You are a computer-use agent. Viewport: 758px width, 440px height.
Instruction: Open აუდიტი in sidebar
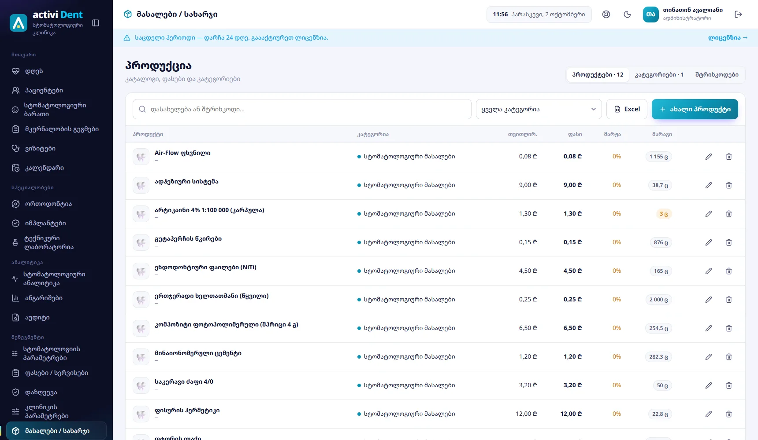pyautogui.click(x=56, y=318)
